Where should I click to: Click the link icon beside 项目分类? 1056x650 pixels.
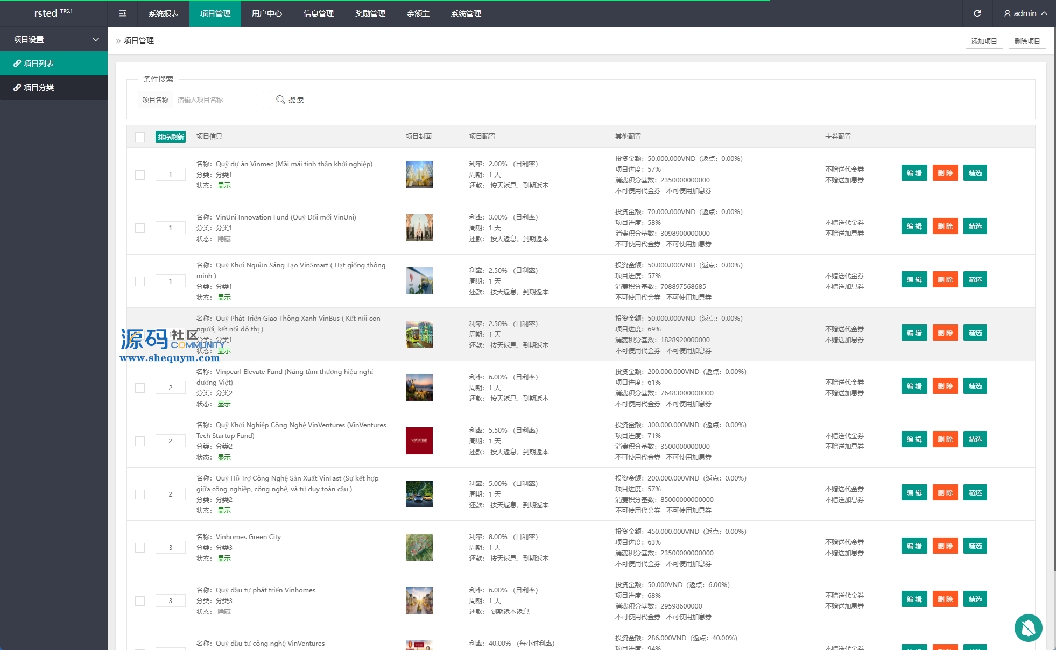(17, 88)
